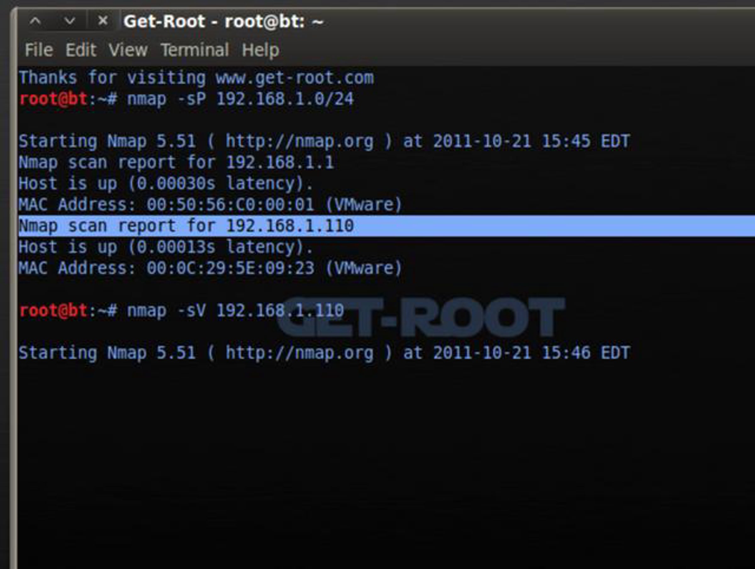This screenshot has height=569, width=755.
Task: Open the Help menu
Action: [260, 50]
